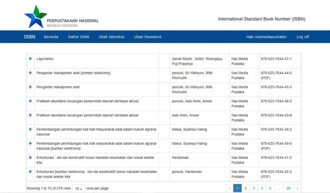
Task: Open Ubah Password page
Action: pos(148,37)
